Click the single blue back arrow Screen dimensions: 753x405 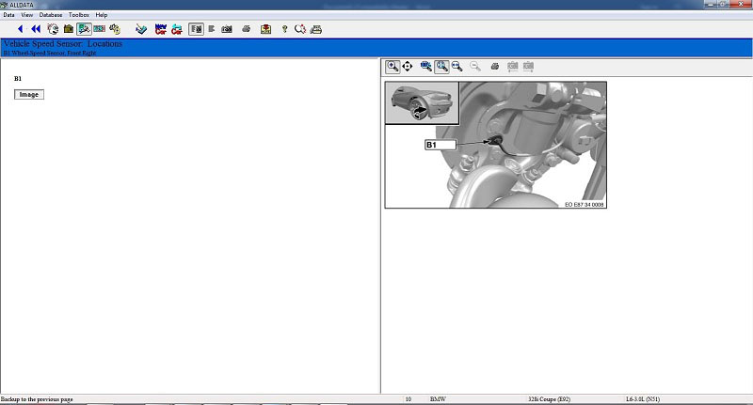tap(21, 29)
